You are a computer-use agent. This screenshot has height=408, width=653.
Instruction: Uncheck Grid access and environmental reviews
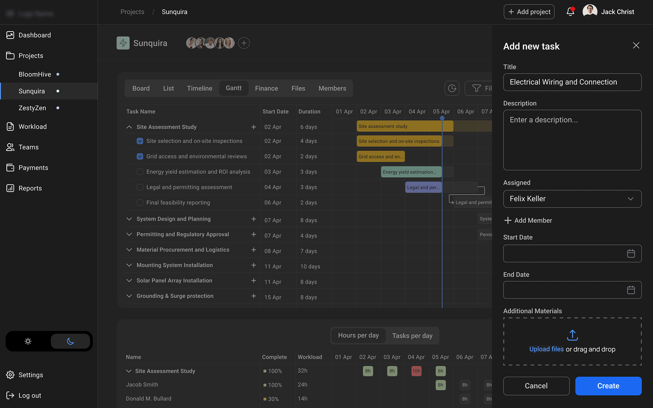pos(140,157)
